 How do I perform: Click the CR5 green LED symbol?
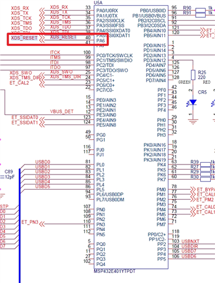193,103
